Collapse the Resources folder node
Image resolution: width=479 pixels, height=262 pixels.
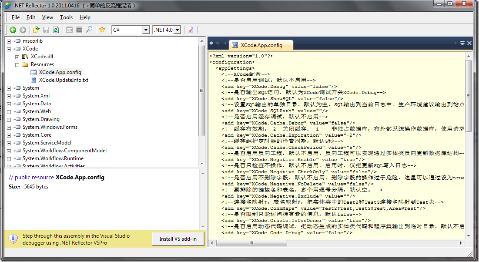point(17,65)
